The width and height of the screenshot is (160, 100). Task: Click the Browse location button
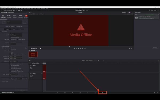point(25,23)
